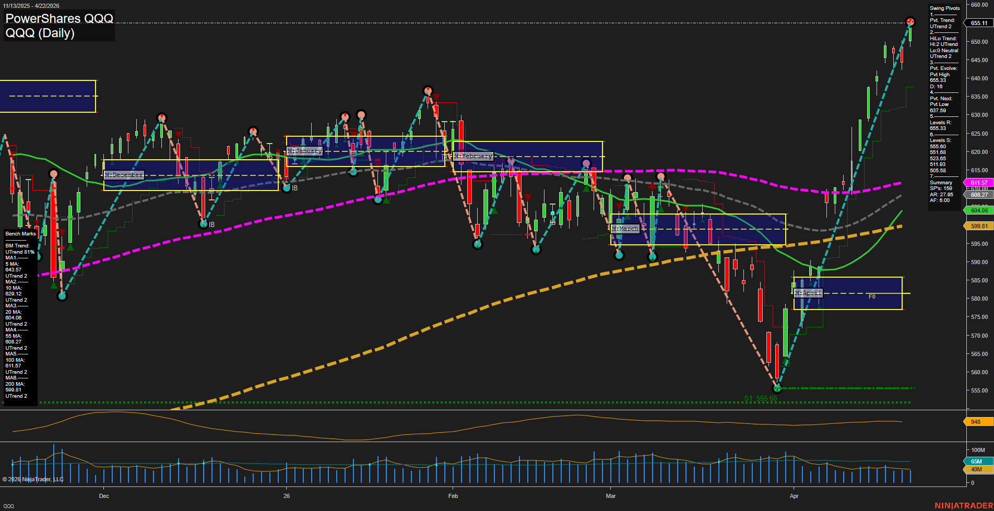Select the M:March label on the chart
This screenshot has width=994, height=511.
pyautogui.click(x=625, y=229)
